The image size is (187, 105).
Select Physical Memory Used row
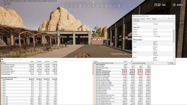(x=29, y=69)
